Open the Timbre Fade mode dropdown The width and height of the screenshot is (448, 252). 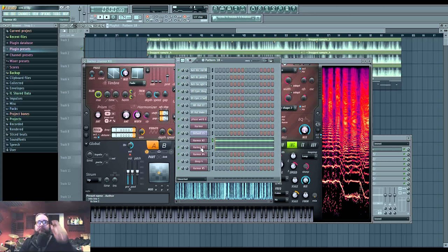[137, 83]
